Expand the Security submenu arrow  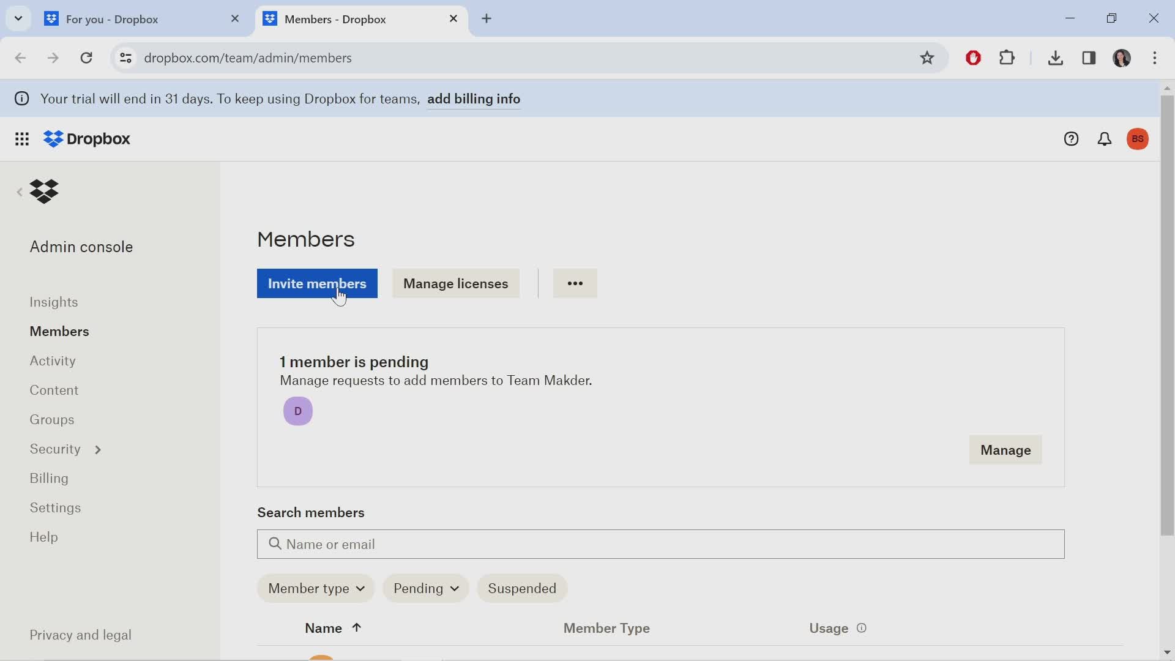(98, 450)
